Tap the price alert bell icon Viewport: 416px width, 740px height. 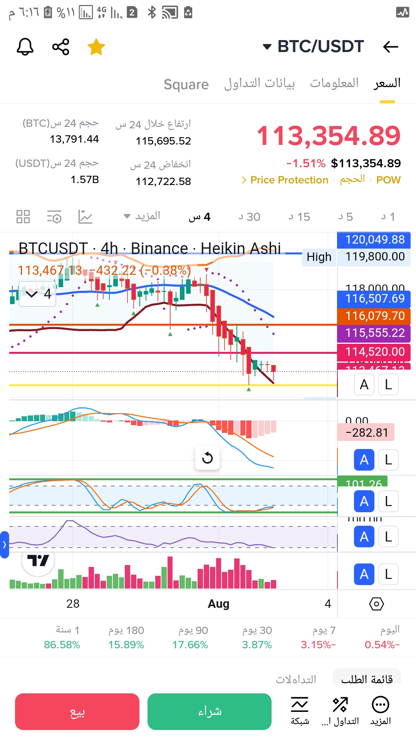point(25,47)
